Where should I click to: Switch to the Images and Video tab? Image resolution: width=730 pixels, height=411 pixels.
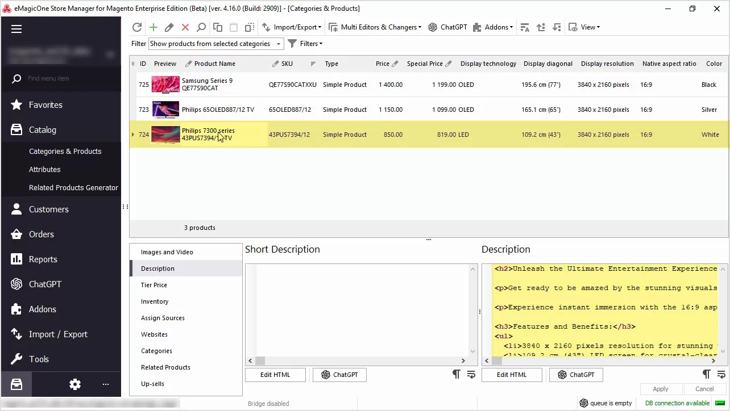[186, 252]
